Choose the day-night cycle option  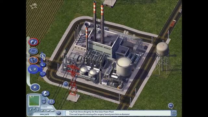(x=43, y=74)
